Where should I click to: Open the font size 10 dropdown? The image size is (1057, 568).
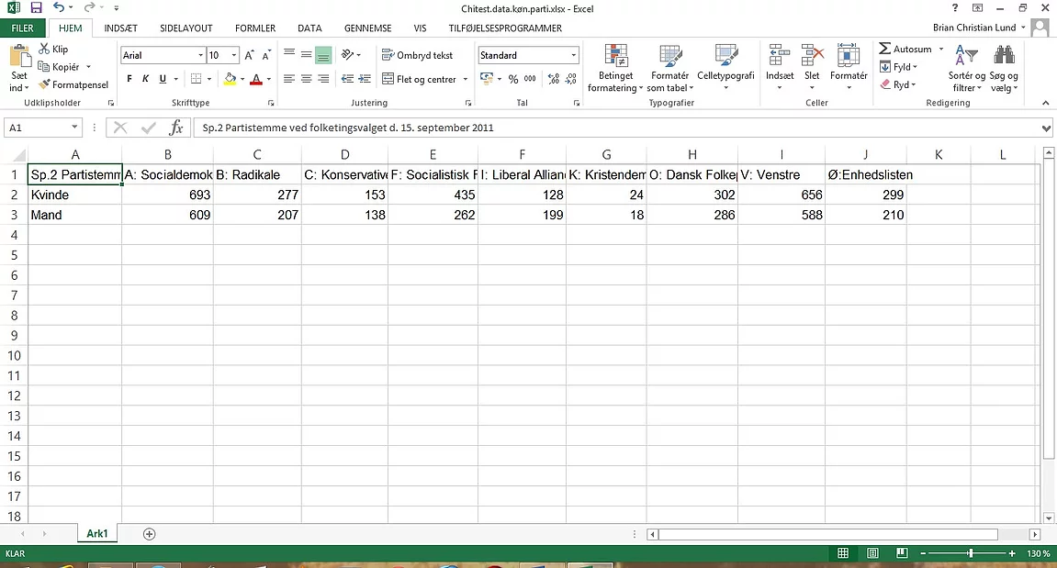point(234,55)
